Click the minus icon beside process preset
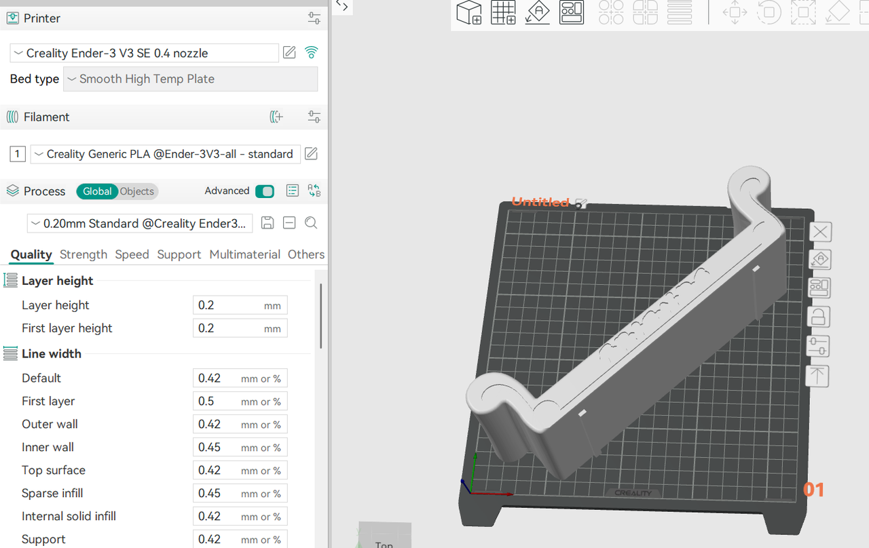869x548 pixels. point(289,223)
